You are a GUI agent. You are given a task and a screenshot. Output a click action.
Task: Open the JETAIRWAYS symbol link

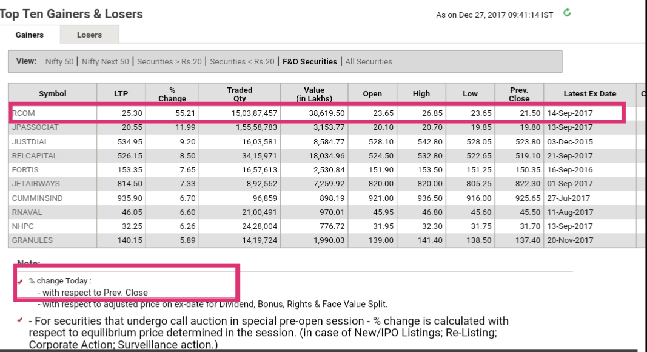36,183
